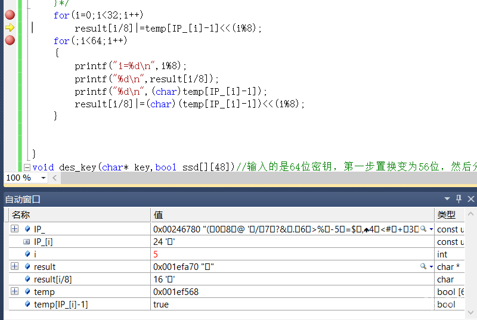Click the yellow current-statement arrow in margin

(x=10, y=27)
